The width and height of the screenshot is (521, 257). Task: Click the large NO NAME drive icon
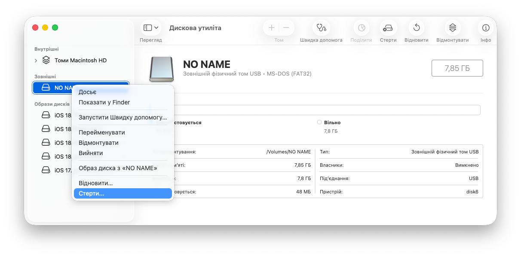[161, 69]
